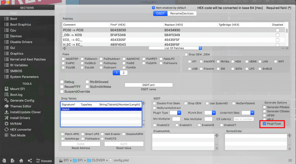
Task: Click the move handle icon below Patches table
Action: pyautogui.click(x=65, y=49)
